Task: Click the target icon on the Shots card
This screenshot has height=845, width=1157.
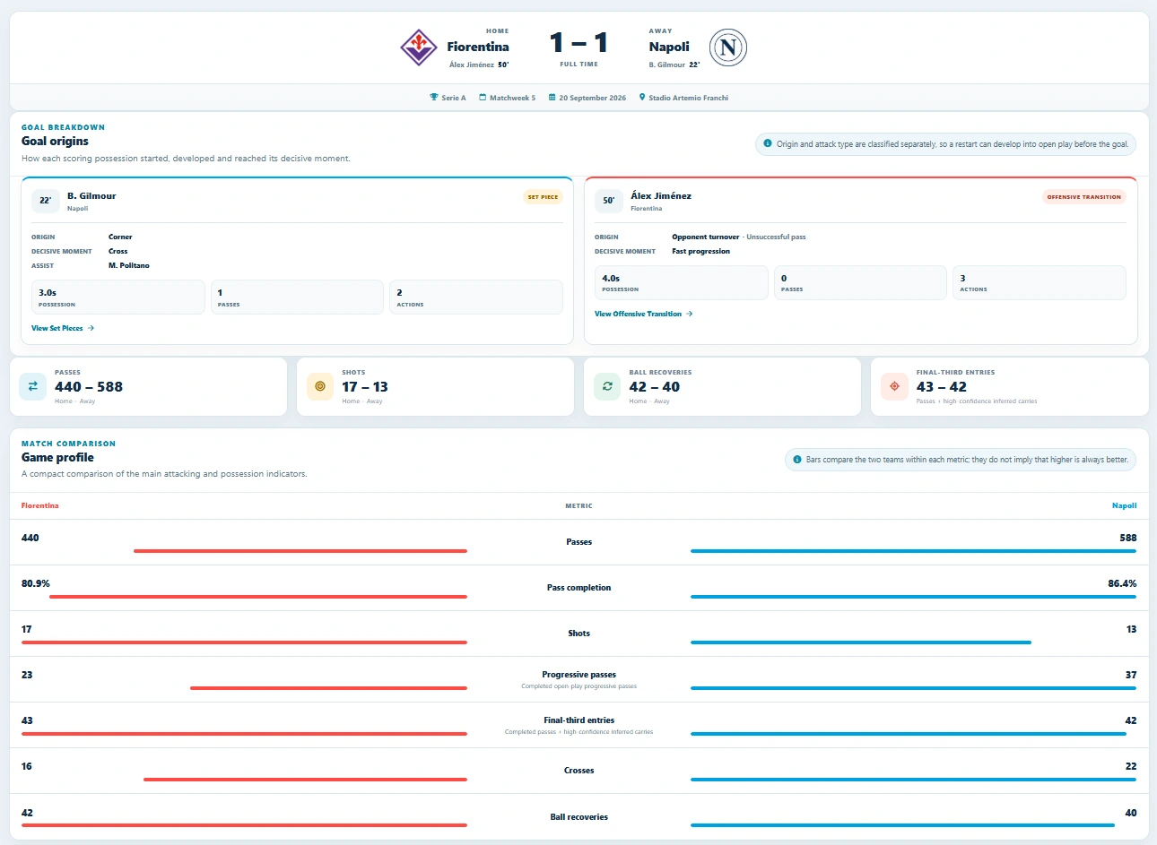Action: click(320, 386)
